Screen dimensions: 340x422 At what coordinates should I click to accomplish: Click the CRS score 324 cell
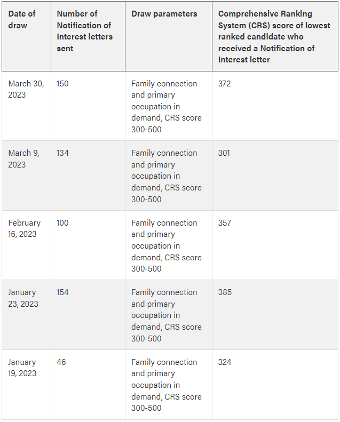(224, 362)
